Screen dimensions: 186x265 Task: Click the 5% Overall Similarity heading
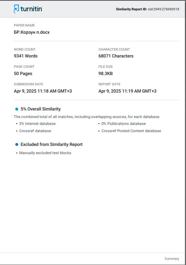[x=41, y=109]
